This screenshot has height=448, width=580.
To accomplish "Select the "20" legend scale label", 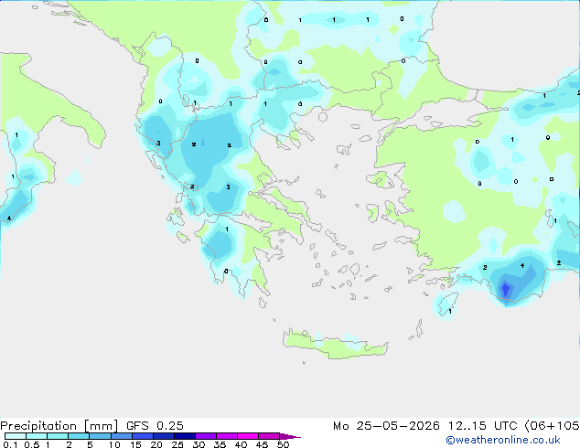I will pyautogui.click(x=156, y=444).
